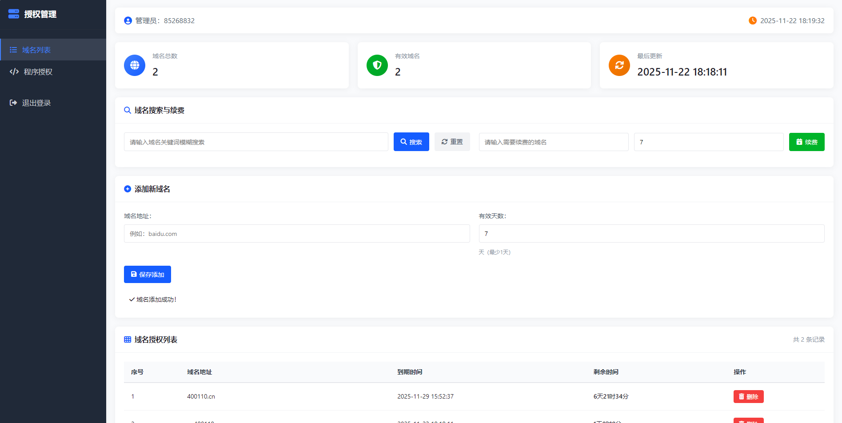Click the 重置 reset button
The image size is (842, 423).
(452, 142)
